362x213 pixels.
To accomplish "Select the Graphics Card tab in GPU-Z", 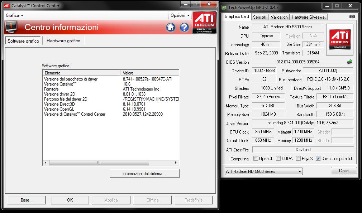I will click(x=237, y=16).
